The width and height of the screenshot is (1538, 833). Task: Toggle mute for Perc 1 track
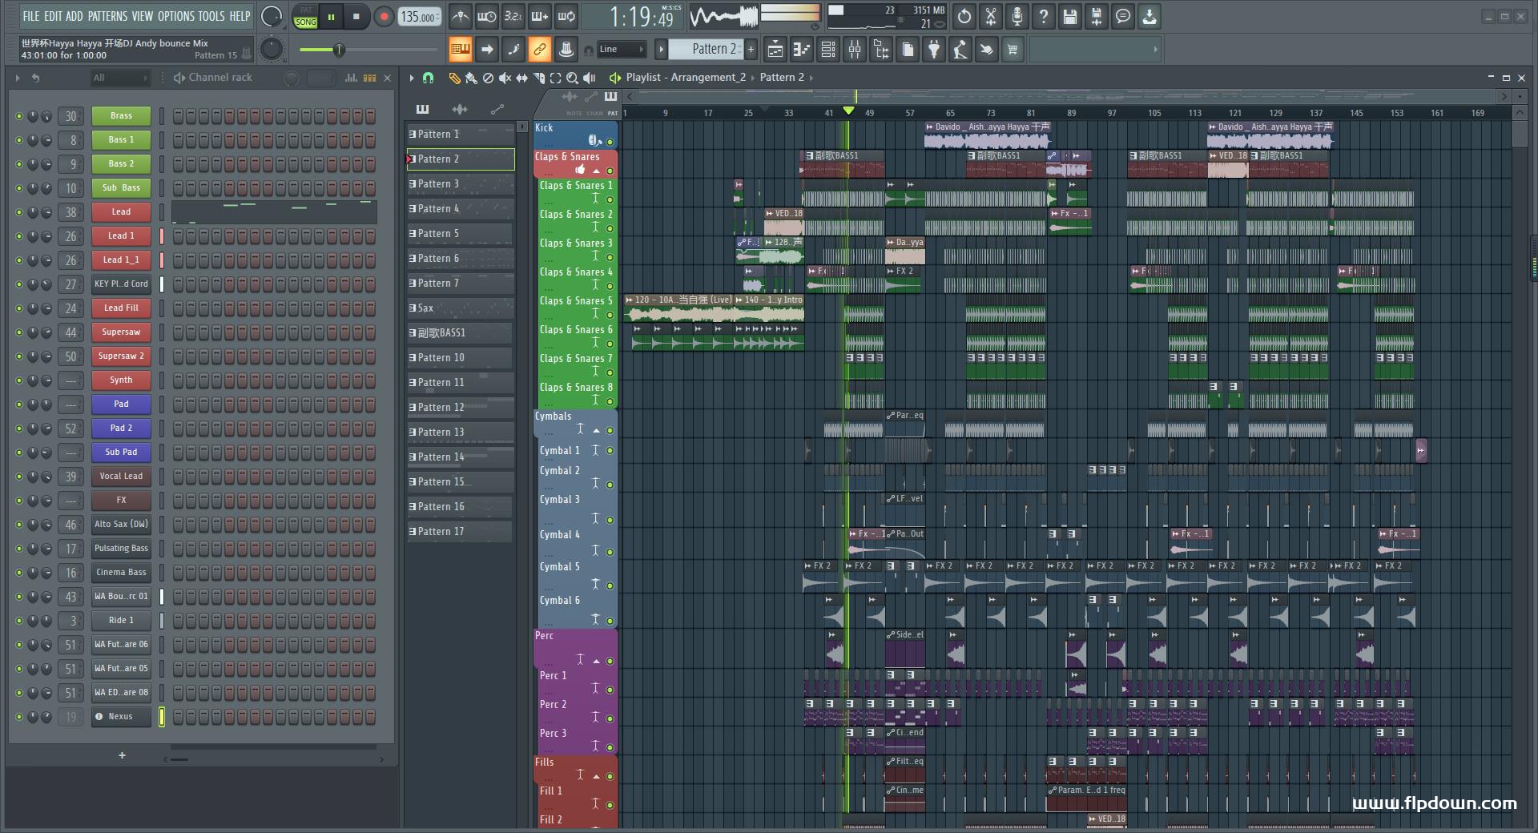[x=610, y=690]
